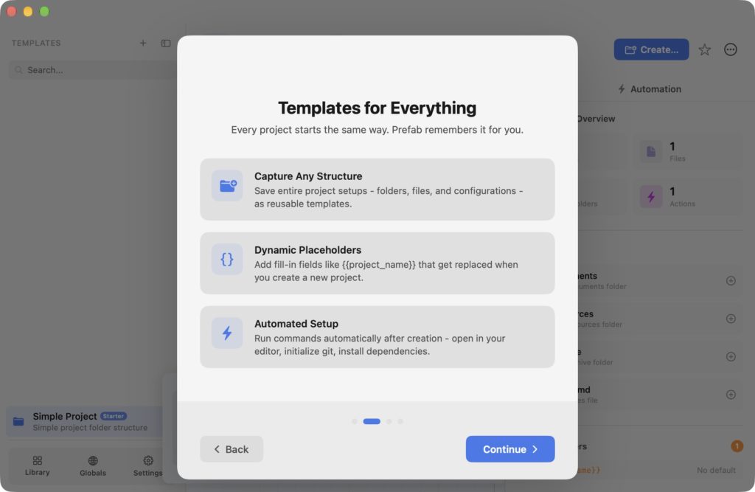This screenshot has width=755, height=492.
Task: Close the window with red button
Action: [x=12, y=12]
